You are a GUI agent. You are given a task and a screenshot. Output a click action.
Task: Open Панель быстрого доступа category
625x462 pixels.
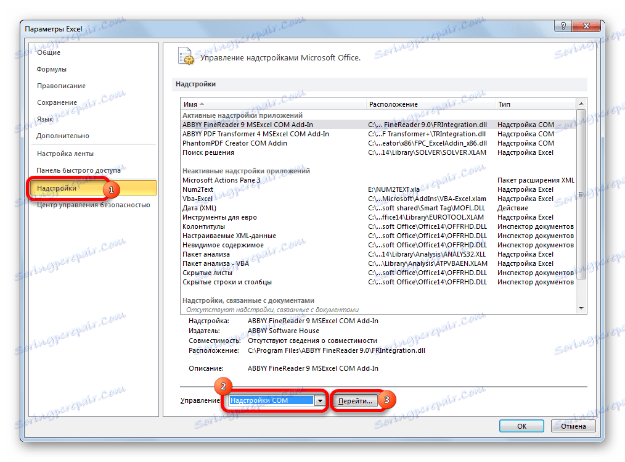(x=78, y=170)
